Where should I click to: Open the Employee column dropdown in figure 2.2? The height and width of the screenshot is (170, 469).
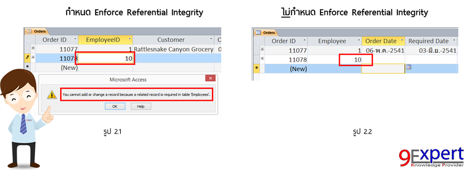pyautogui.click(x=359, y=41)
